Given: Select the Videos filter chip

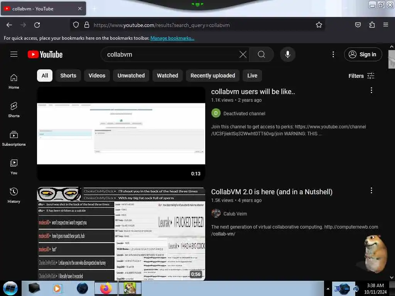Looking at the screenshot, I should 97,76.
